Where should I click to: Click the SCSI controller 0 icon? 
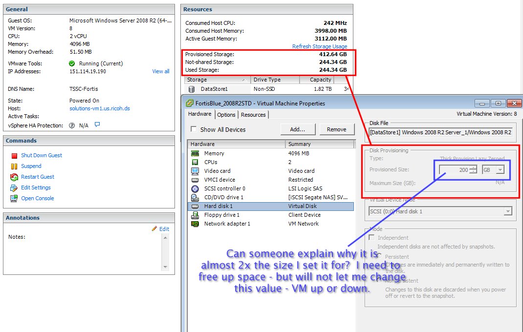pyautogui.click(x=195, y=188)
